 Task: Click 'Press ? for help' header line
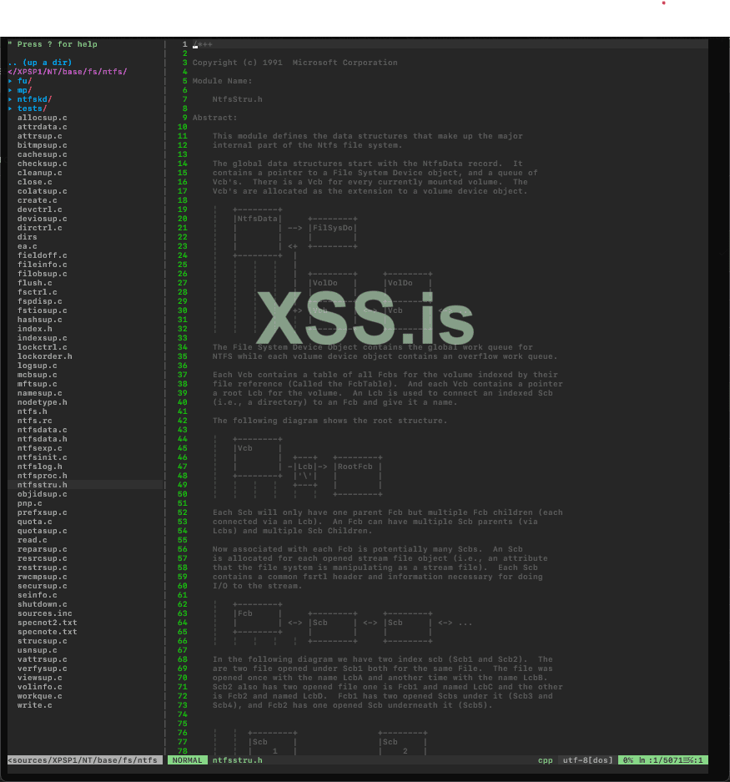tap(53, 44)
